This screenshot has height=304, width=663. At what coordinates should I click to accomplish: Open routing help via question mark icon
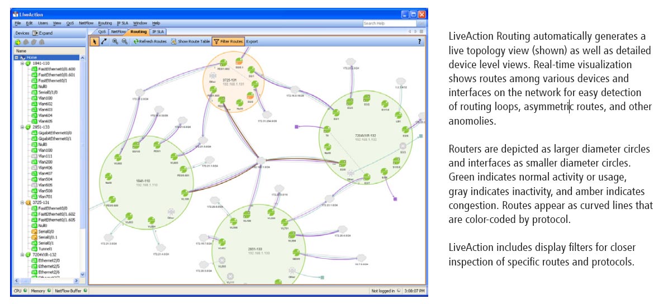pos(419,41)
